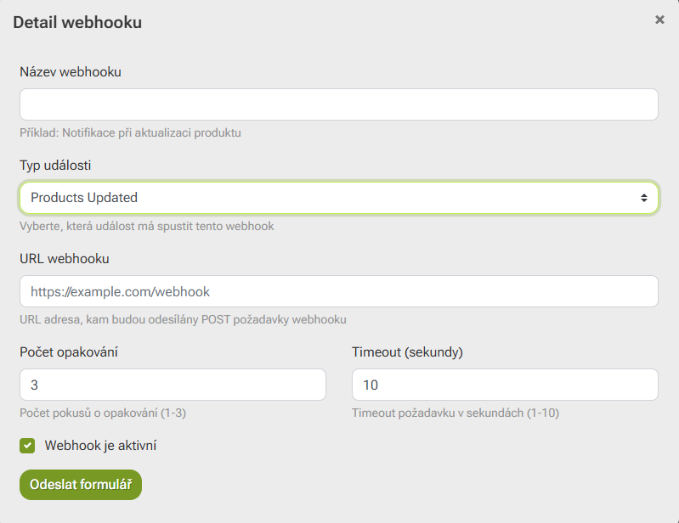Click the "Webhook je aktivní" label text

pos(100,445)
